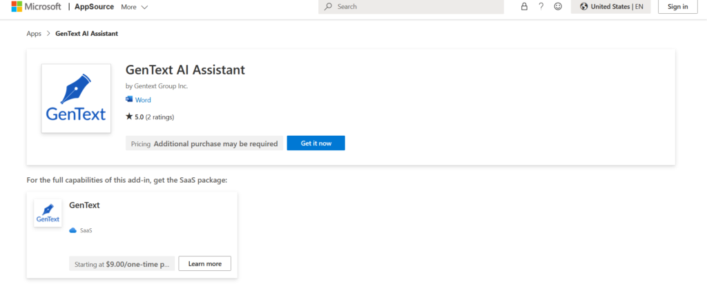Click the Sign in button
This screenshot has height=293, width=707.
click(677, 7)
